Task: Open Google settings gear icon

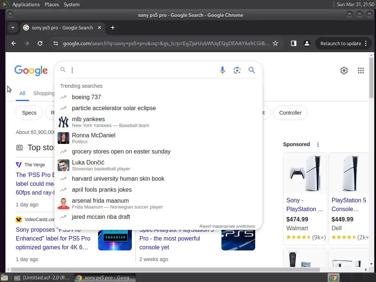Action: (344, 70)
